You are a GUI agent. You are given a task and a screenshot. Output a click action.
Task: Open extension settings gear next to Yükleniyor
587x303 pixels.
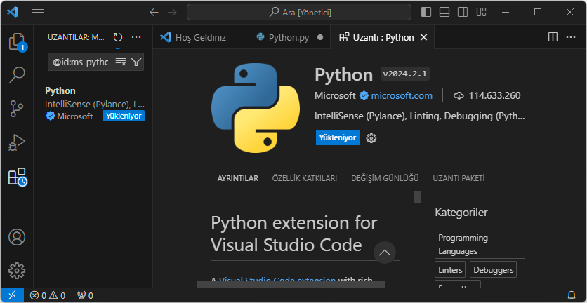(371, 138)
